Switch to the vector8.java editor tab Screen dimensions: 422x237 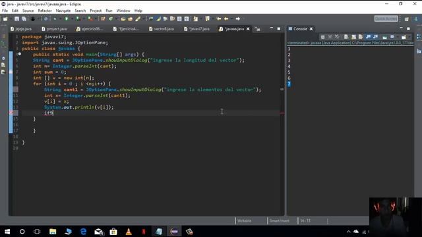coord(162,29)
